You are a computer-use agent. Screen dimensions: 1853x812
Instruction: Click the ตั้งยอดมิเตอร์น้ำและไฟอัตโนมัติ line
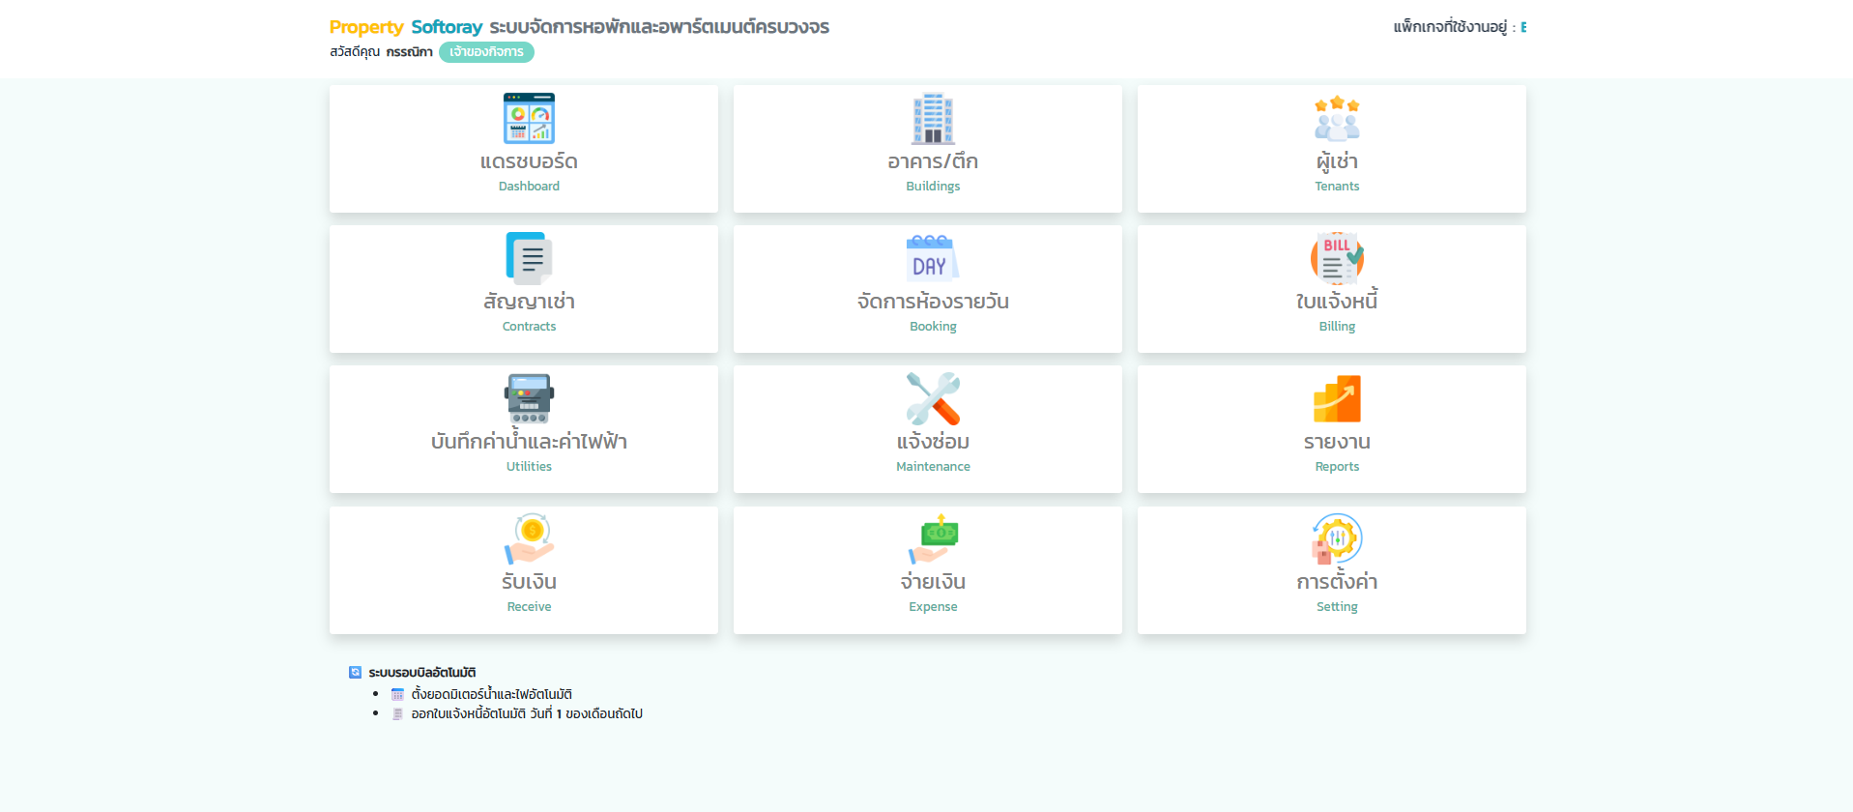491,694
